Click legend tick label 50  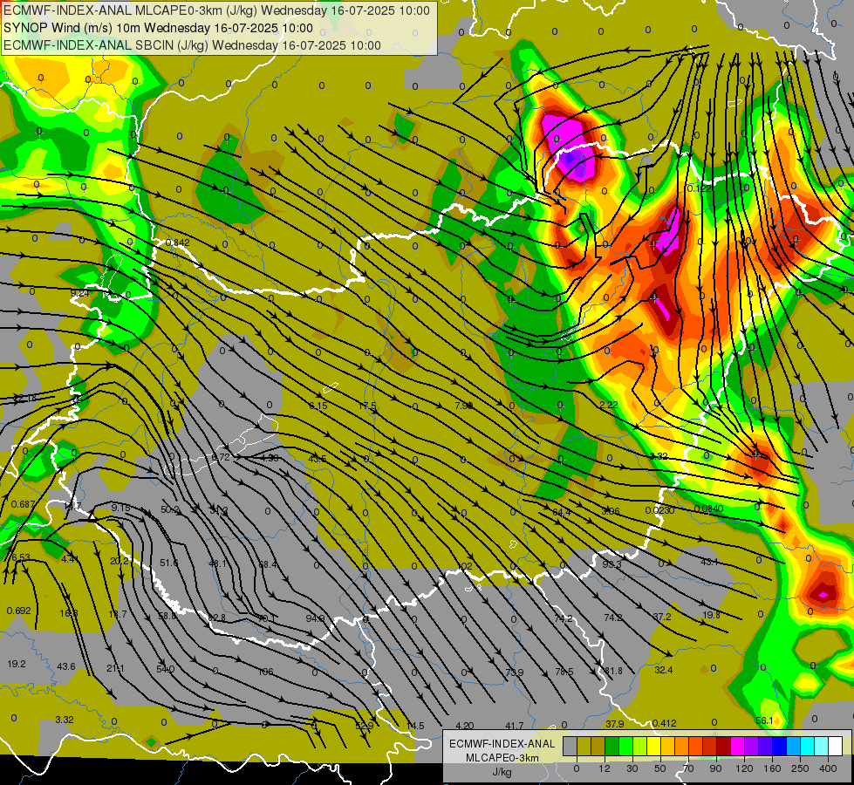tap(660, 768)
